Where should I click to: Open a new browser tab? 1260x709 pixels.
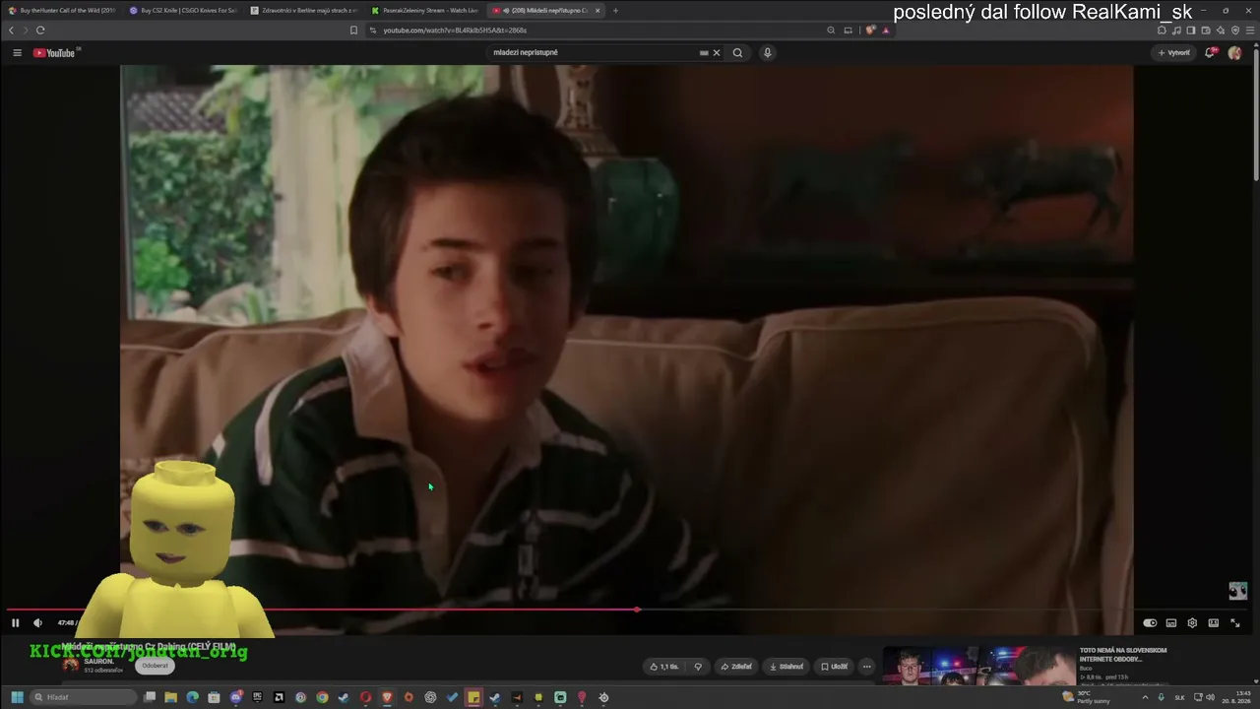click(x=615, y=11)
